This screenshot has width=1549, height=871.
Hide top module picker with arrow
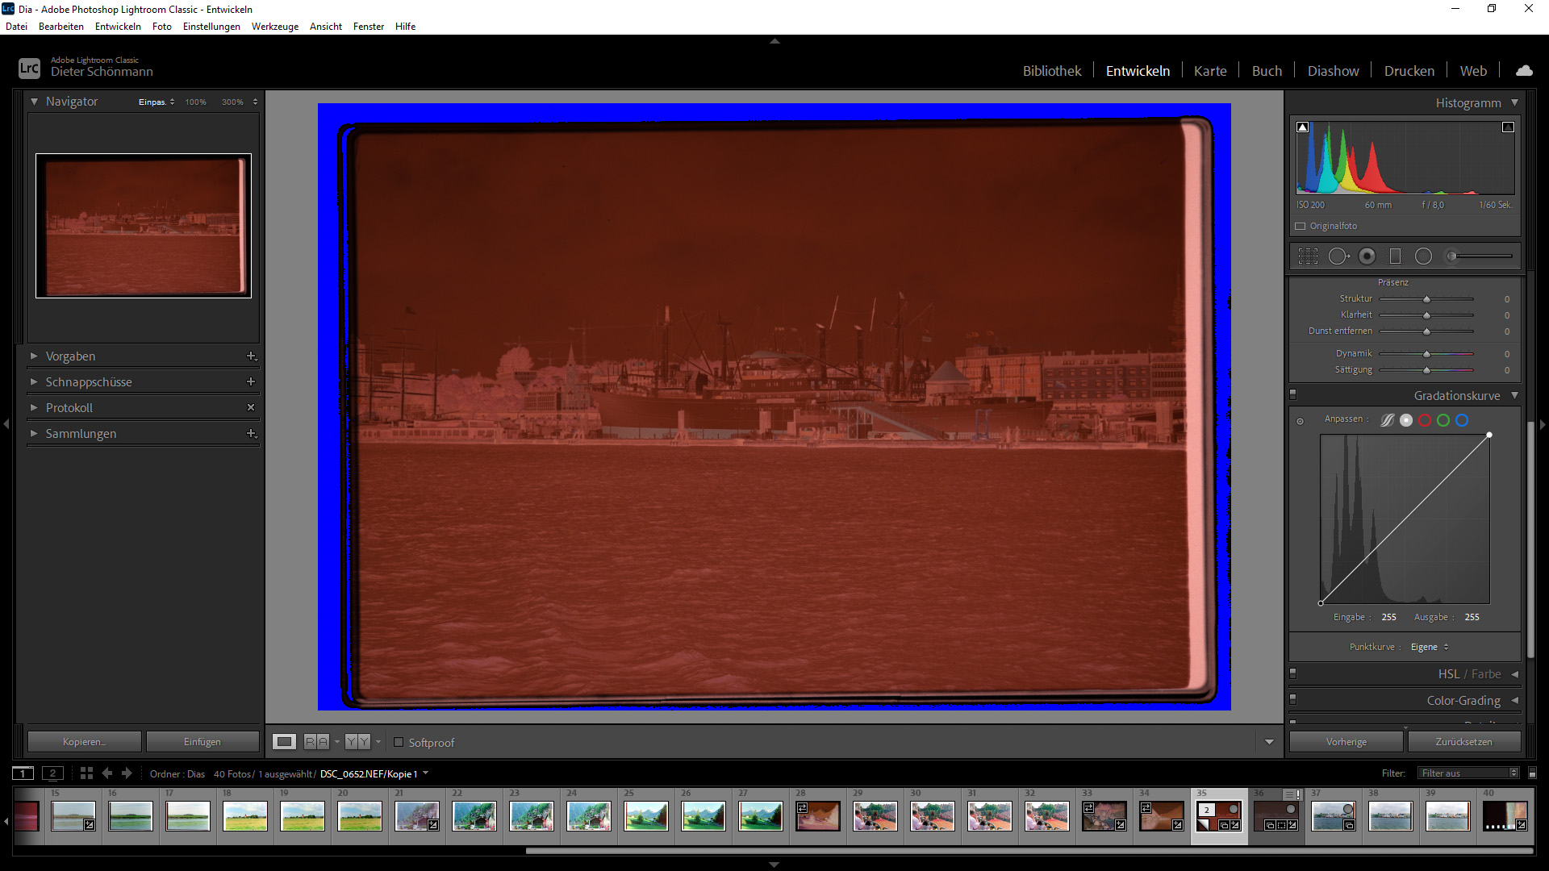pyautogui.click(x=774, y=40)
